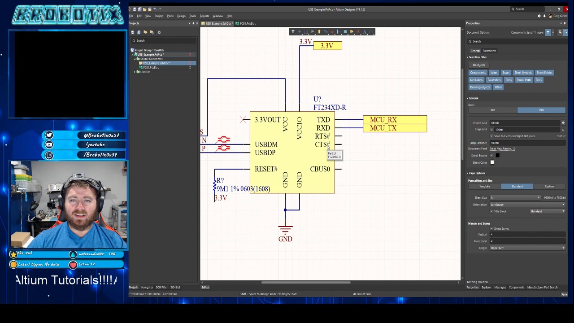
Task: Click the Redo arrow in title bar
Action: pyautogui.click(x=160, y=9)
